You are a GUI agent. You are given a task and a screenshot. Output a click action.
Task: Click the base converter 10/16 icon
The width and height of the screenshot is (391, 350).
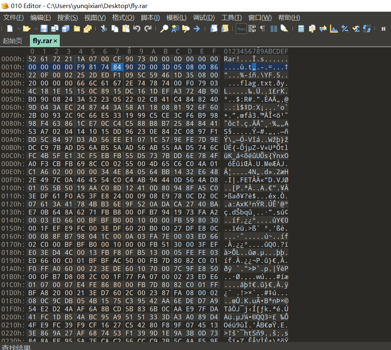367,29
